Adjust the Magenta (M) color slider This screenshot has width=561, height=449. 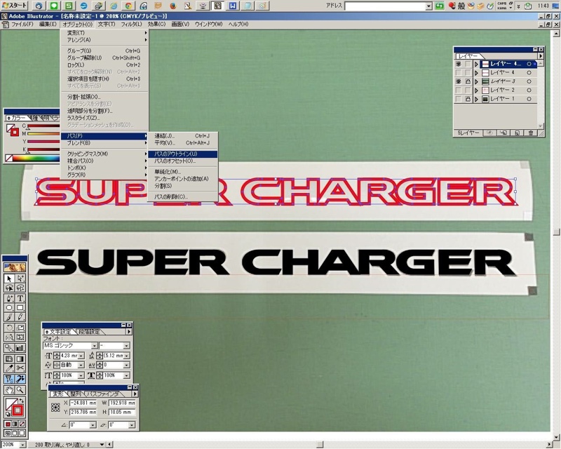43,133
